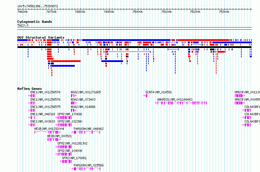Select the FAM169A NM_015566 gene model glyph
Image resolution: width=260 pixels, height=172 pixels.
click(86, 169)
